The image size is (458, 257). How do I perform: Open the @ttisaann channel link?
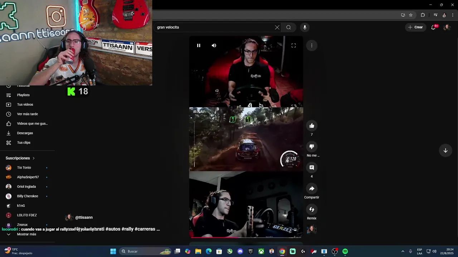[84, 217]
